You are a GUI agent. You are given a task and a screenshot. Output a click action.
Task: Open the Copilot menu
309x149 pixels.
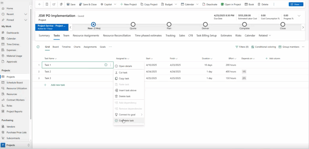coord(108,4)
